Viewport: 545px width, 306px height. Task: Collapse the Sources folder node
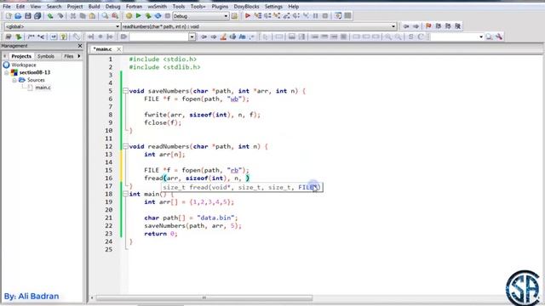click(x=14, y=80)
